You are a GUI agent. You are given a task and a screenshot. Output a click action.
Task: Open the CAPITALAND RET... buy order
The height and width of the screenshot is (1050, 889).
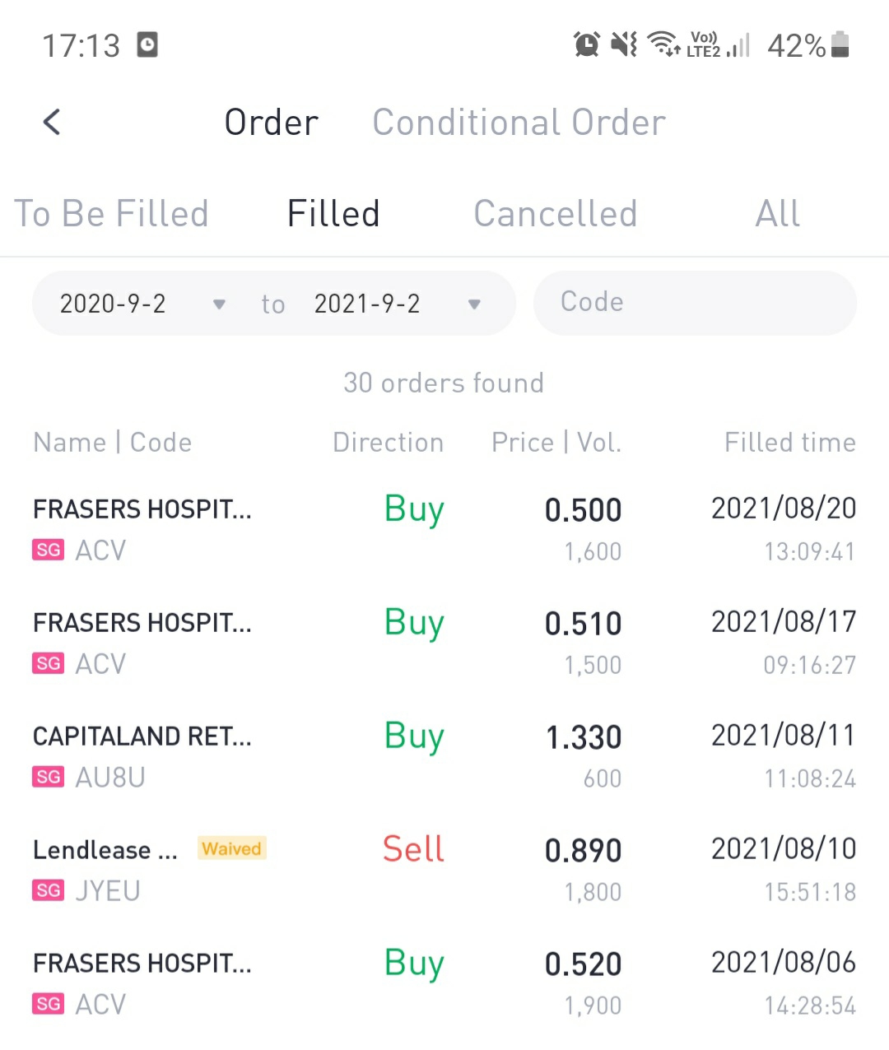point(444,755)
